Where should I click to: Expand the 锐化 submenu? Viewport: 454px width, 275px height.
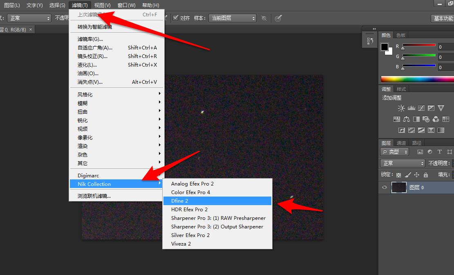pos(116,121)
